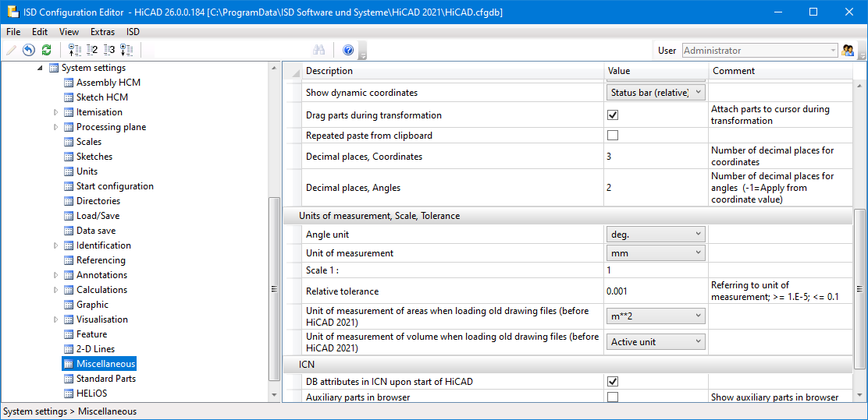Expand the Itemisation tree node
The height and width of the screenshot is (420, 868).
(56, 112)
